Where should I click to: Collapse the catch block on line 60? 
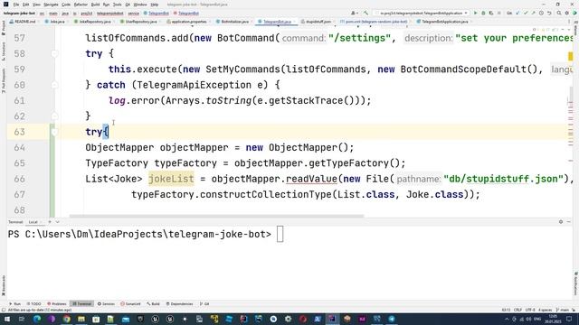point(54,85)
